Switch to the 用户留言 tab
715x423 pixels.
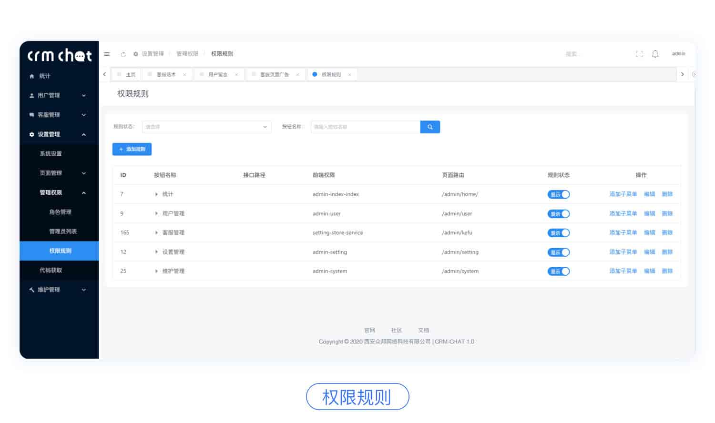217,75
